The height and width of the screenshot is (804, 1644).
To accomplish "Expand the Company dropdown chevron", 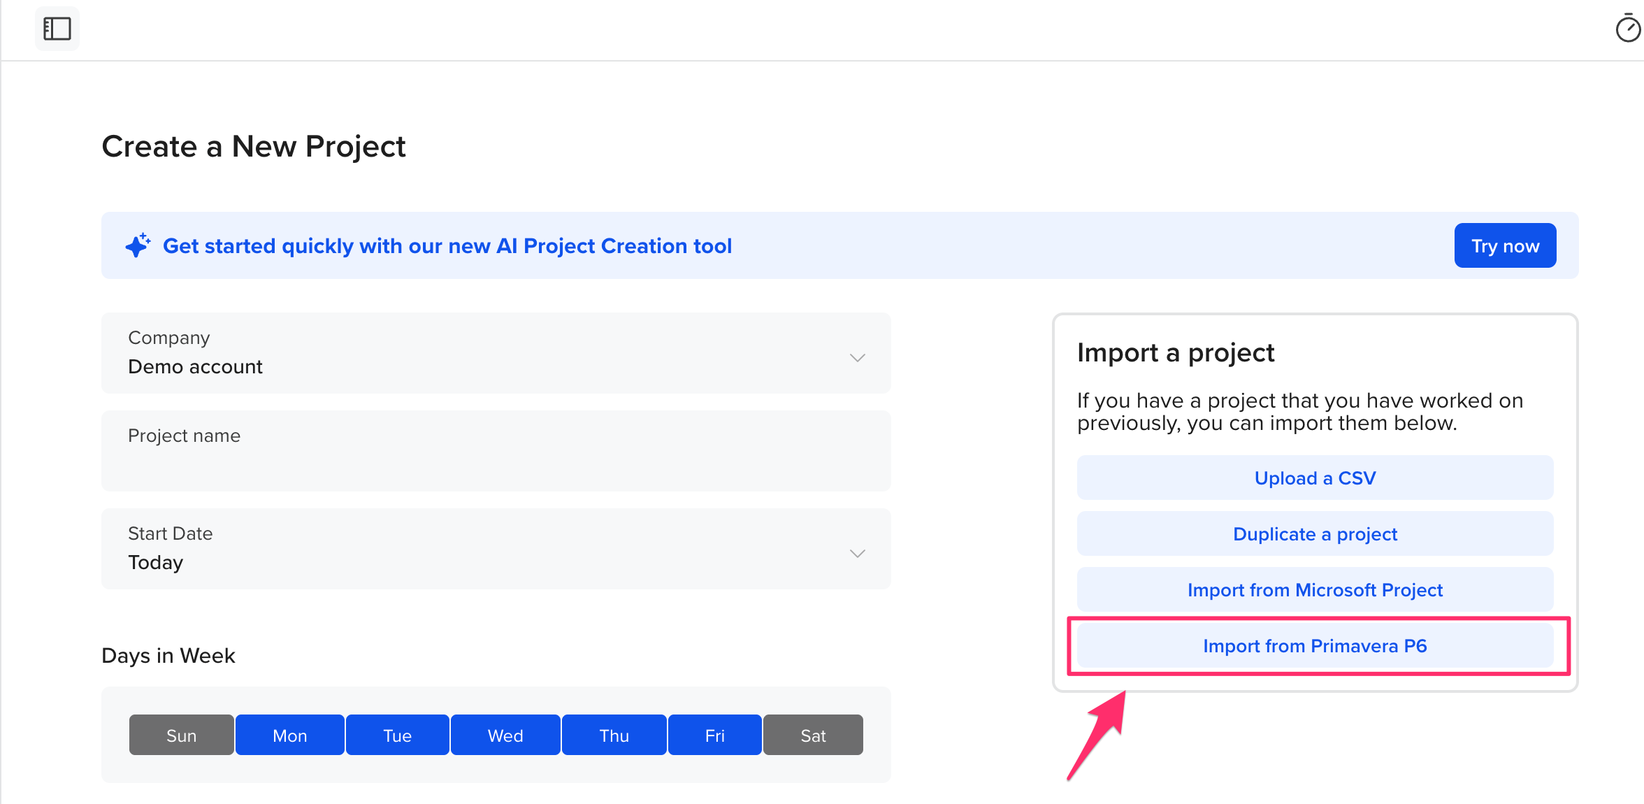I will [x=858, y=357].
